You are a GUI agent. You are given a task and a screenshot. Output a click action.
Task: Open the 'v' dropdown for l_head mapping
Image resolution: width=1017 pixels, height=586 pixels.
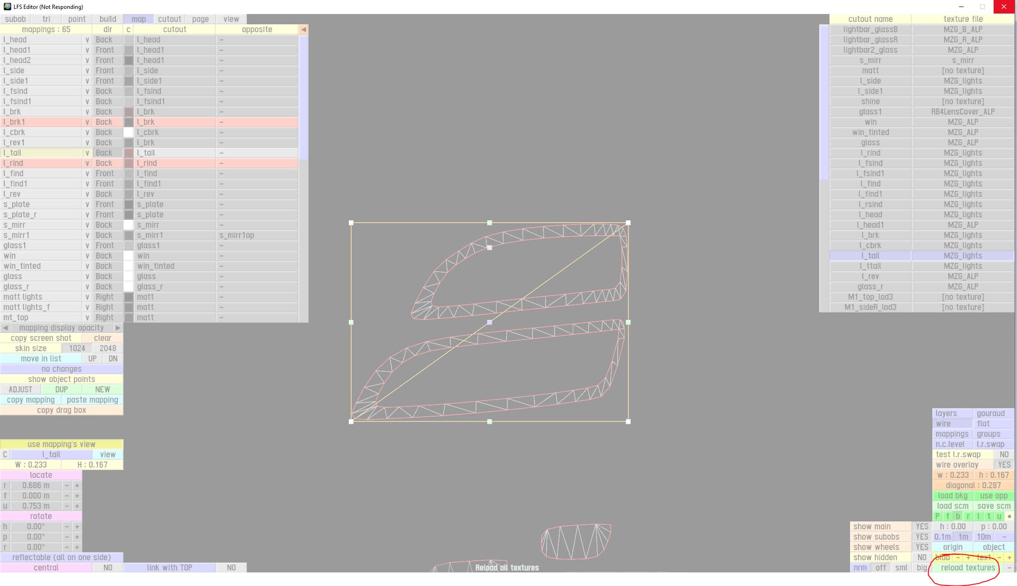coord(87,40)
